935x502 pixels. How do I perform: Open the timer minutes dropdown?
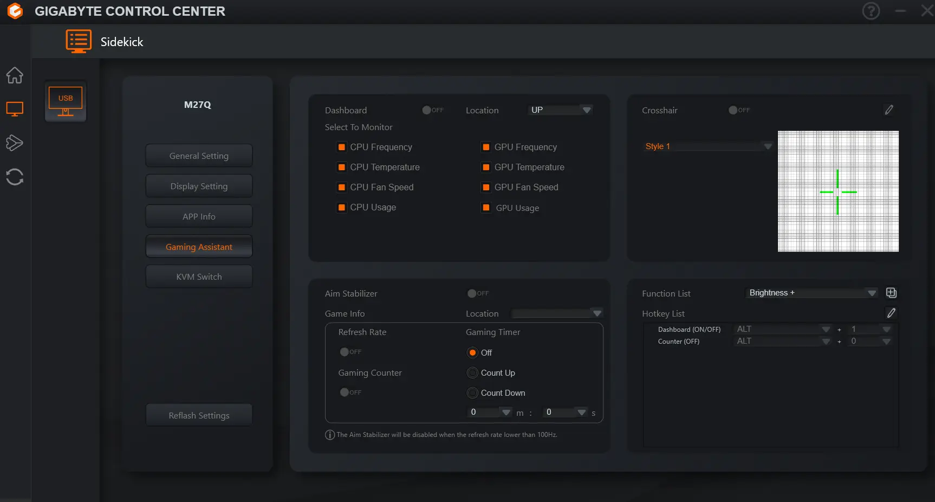[x=490, y=413]
